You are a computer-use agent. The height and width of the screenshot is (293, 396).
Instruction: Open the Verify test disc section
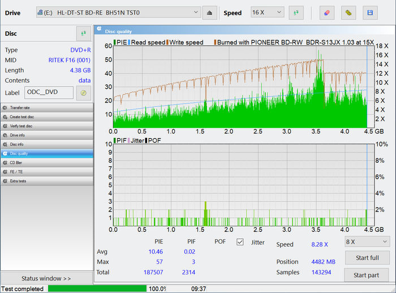point(46,126)
